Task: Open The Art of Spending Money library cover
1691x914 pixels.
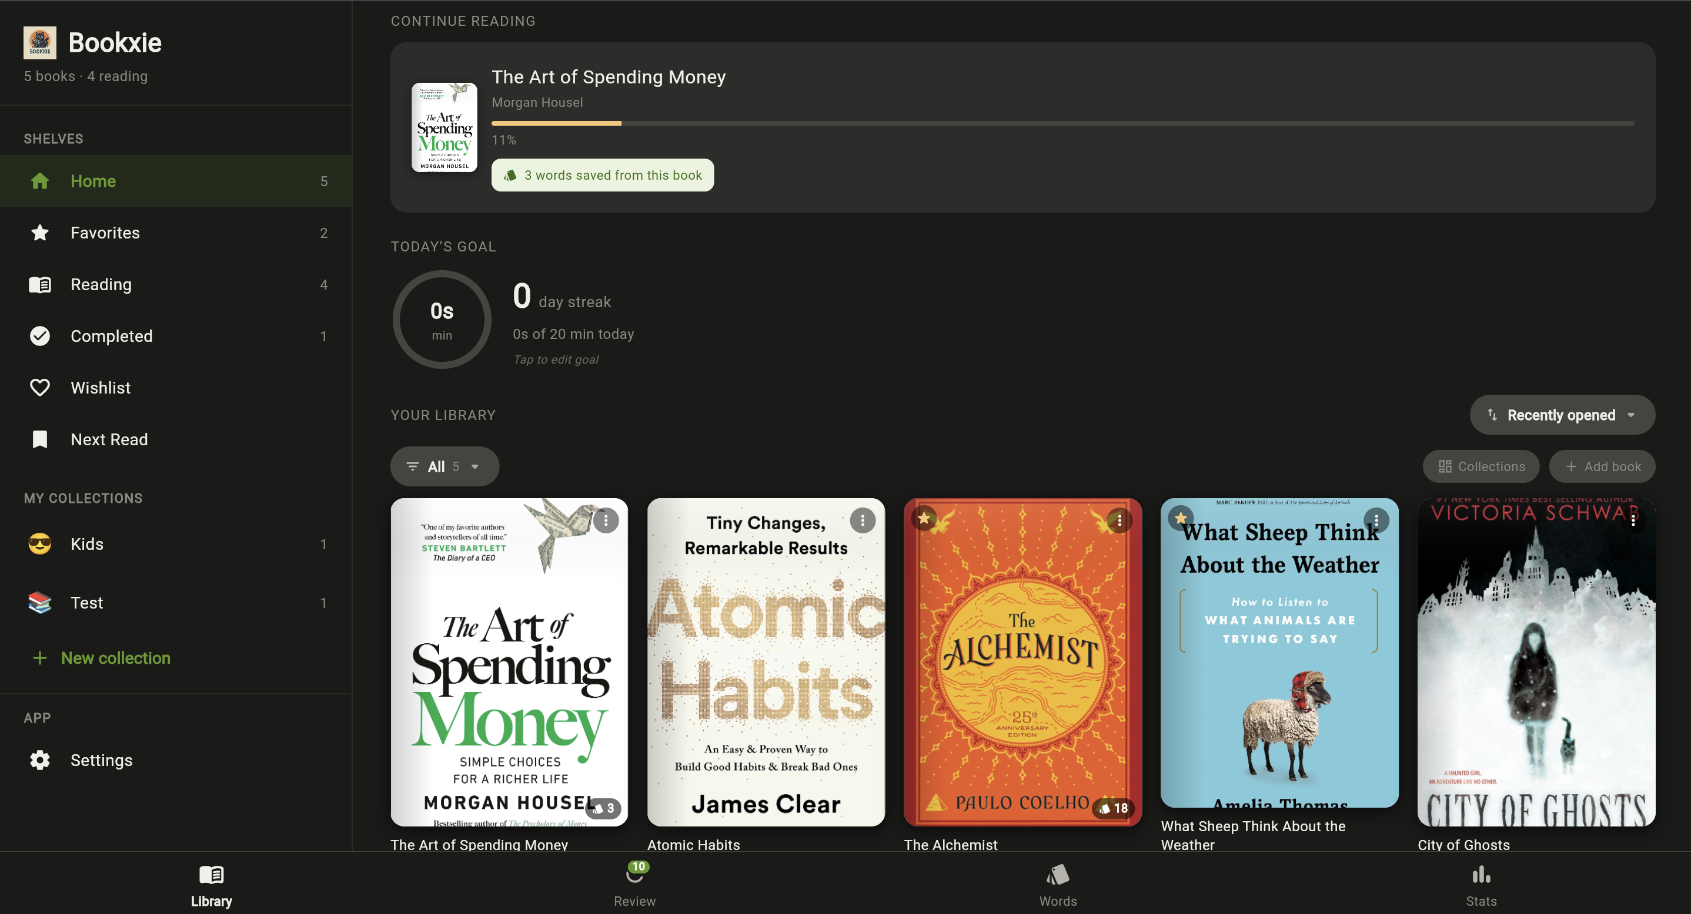Action: click(x=509, y=662)
